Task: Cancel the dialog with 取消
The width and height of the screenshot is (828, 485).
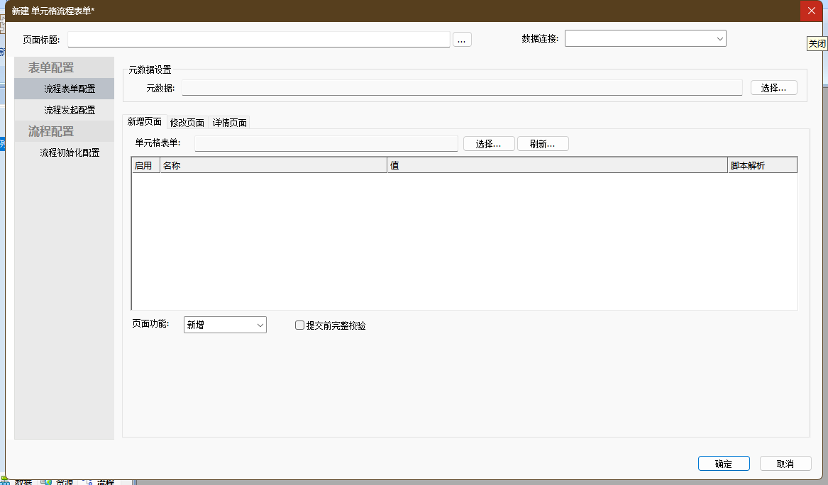Action: (x=785, y=464)
